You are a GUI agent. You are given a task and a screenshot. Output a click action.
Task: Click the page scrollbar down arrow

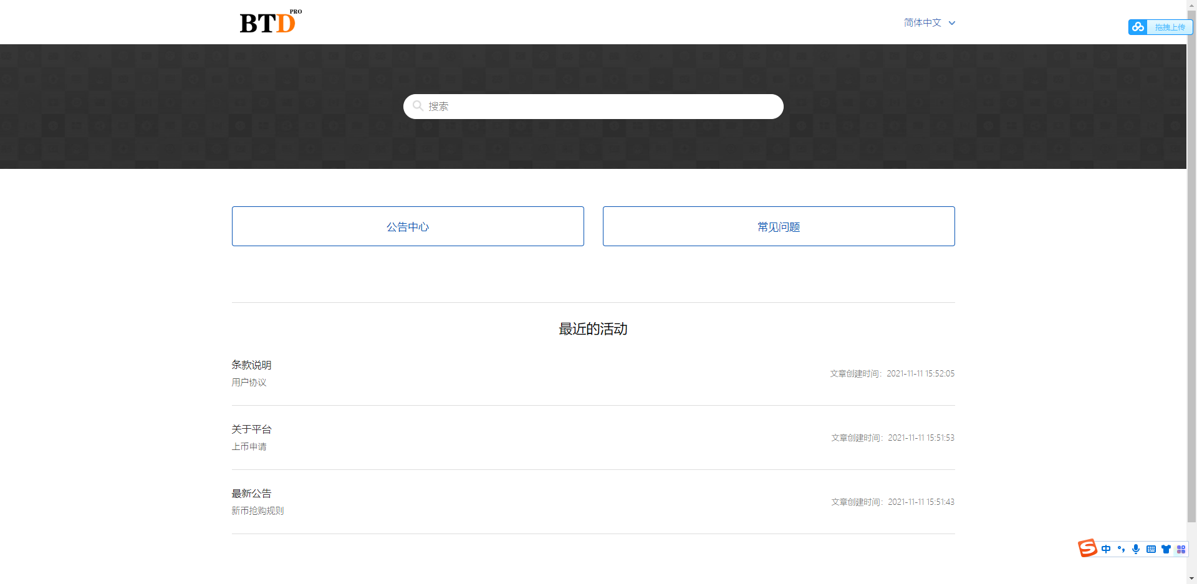coord(1191,578)
